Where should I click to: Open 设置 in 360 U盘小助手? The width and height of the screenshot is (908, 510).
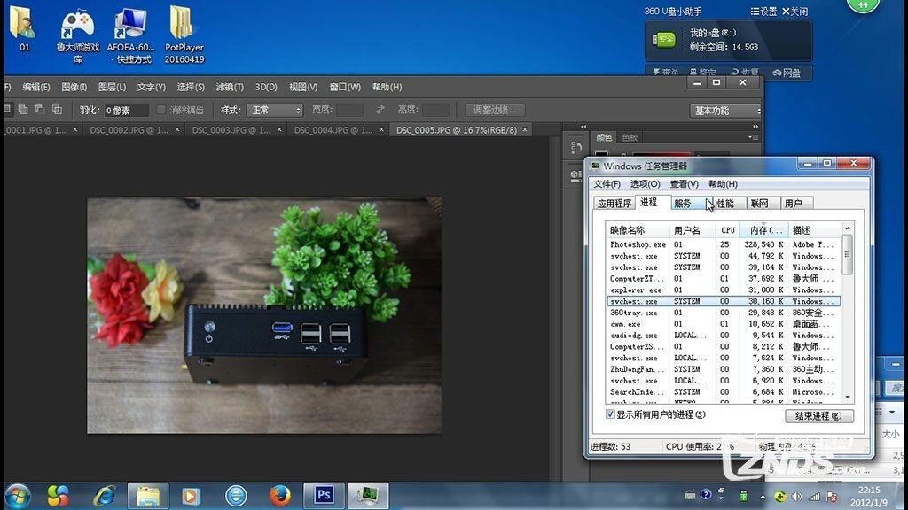coord(763,11)
